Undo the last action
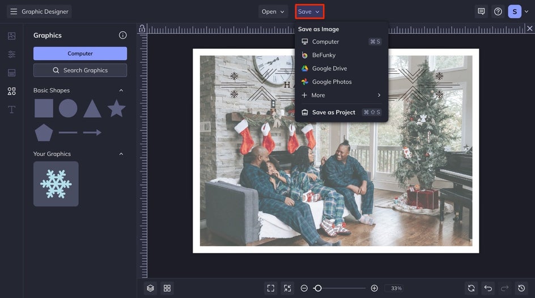The image size is (535, 298). tap(488, 288)
